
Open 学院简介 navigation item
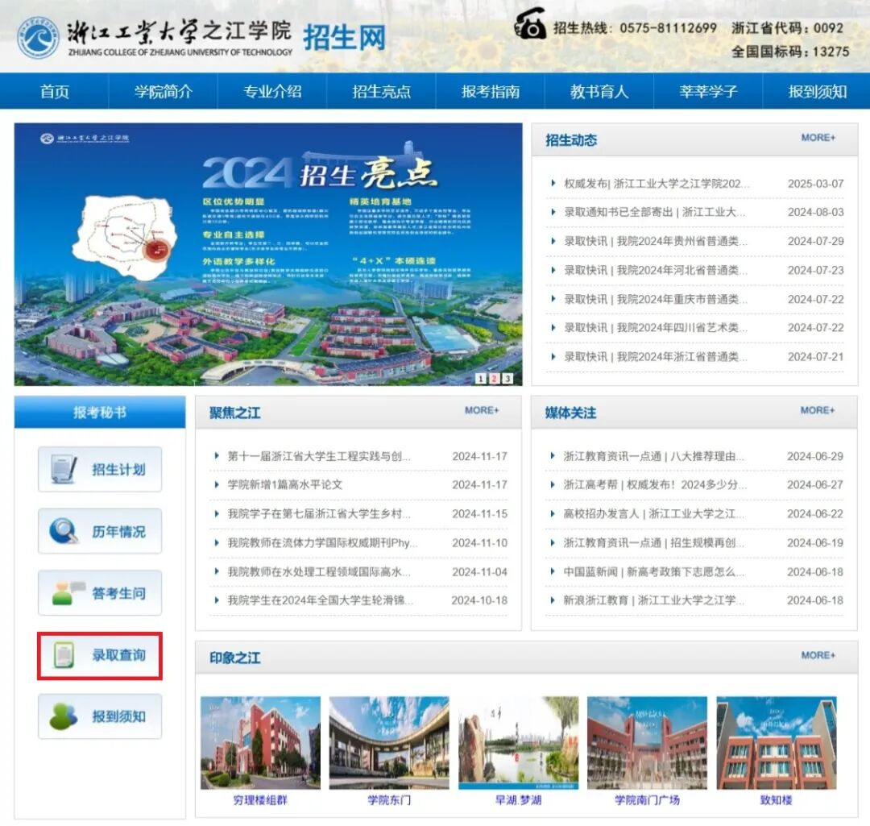coord(163,91)
